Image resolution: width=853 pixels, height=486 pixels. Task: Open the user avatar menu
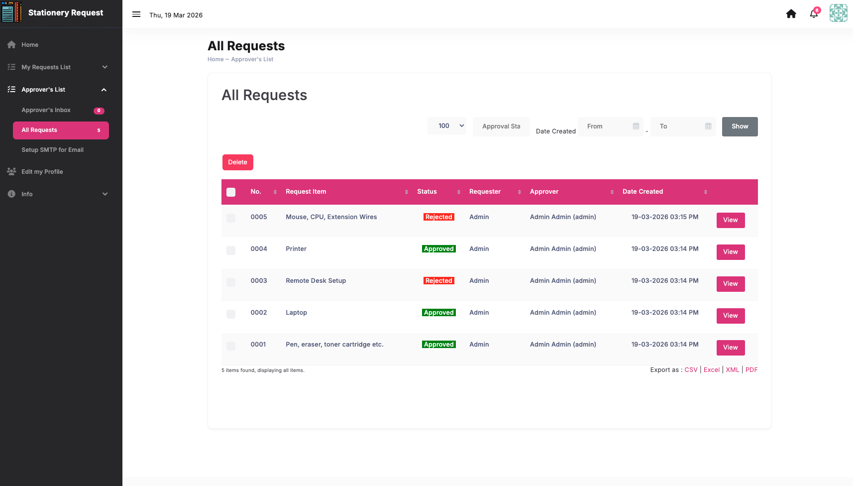tap(839, 13)
